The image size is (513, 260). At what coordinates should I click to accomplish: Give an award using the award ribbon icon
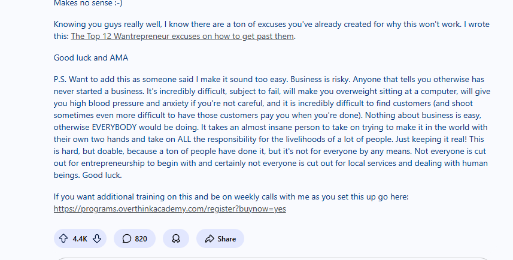tap(176, 238)
